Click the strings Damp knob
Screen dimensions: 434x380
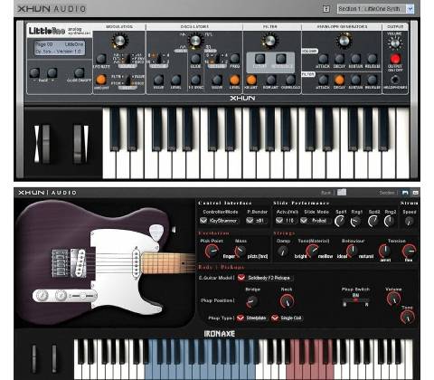pyautogui.click(x=282, y=251)
